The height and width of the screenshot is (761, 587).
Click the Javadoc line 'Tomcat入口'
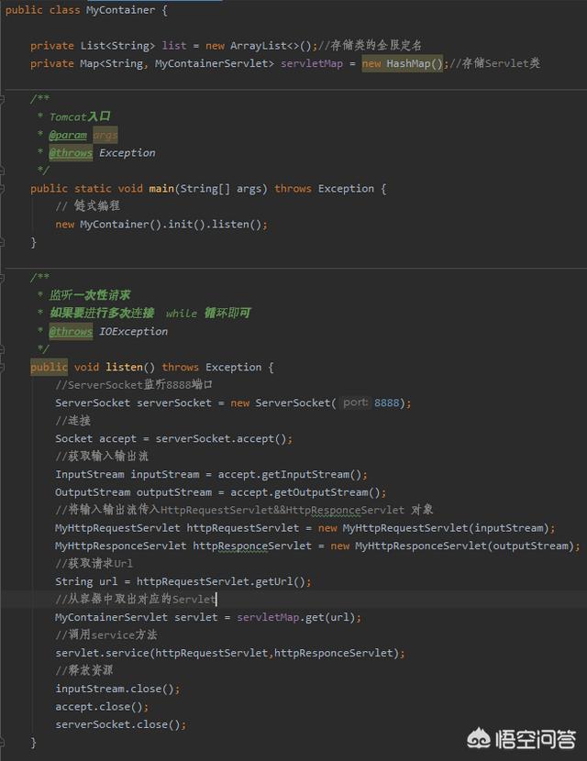pos(80,117)
